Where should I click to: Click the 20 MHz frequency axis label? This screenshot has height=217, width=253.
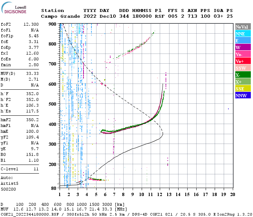coord(232,195)
